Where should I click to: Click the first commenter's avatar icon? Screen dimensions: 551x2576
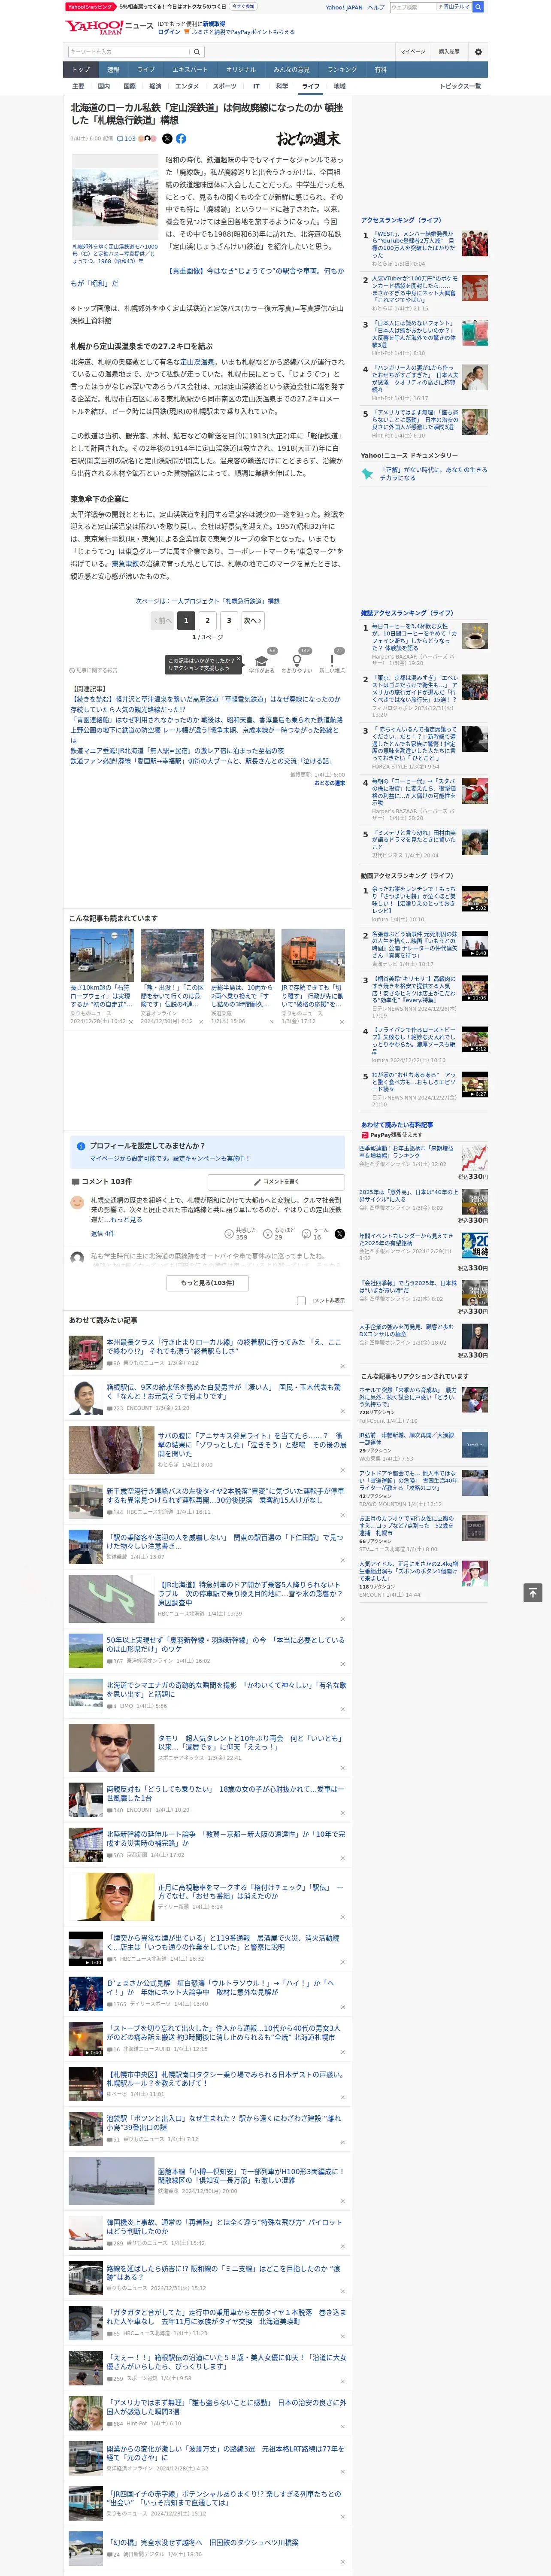(x=77, y=1203)
